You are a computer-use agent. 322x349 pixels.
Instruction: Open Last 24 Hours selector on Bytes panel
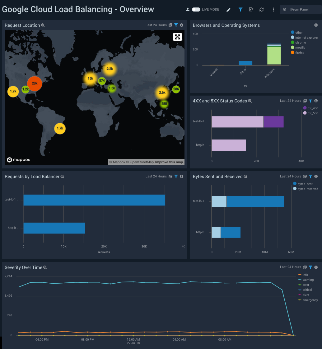click(x=290, y=176)
